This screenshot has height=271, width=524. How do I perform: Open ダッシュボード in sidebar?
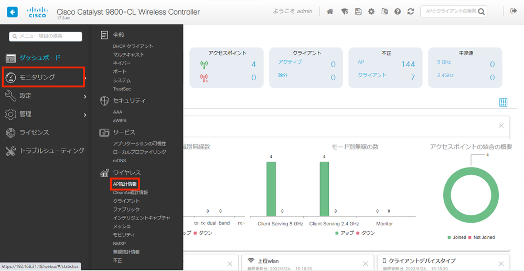[x=40, y=58]
